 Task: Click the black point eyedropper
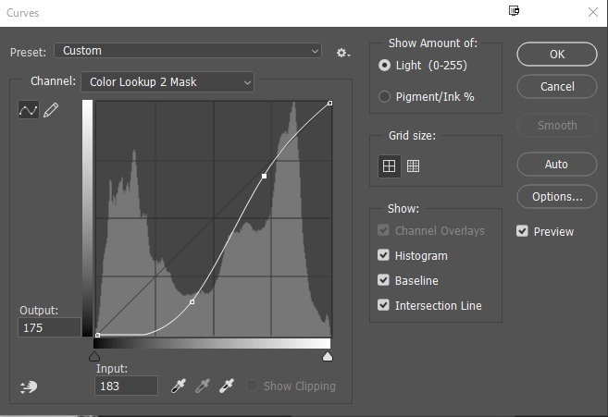pos(180,386)
